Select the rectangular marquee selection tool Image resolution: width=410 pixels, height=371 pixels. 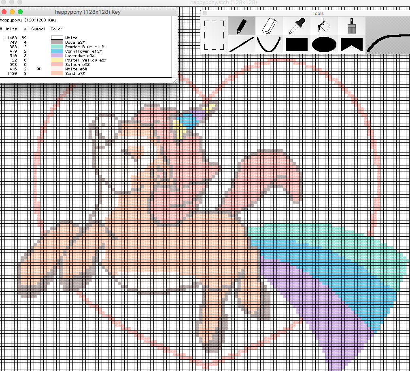coord(214,35)
